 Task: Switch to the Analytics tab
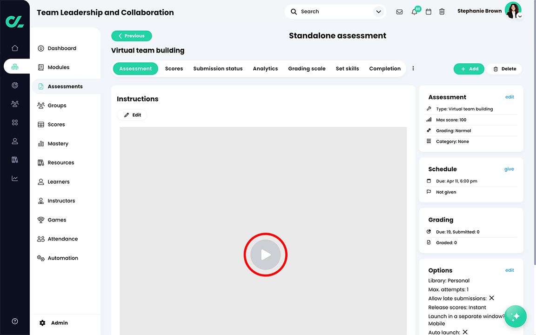pyautogui.click(x=265, y=68)
